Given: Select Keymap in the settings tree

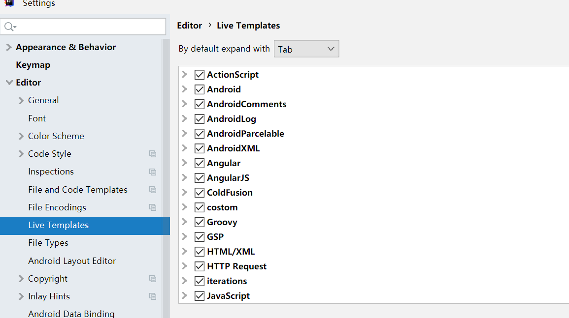Looking at the screenshot, I should [x=33, y=65].
